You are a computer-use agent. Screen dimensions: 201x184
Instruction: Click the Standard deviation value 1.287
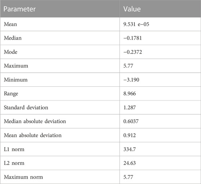click(x=129, y=108)
